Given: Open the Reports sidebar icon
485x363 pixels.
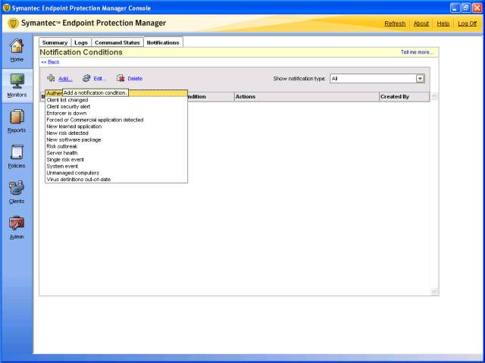Looking at the screenshot, I should coord(17,117).
